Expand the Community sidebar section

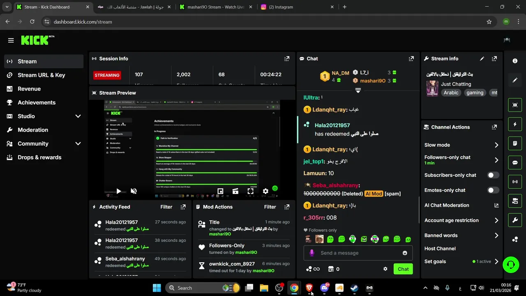point(78,143)
